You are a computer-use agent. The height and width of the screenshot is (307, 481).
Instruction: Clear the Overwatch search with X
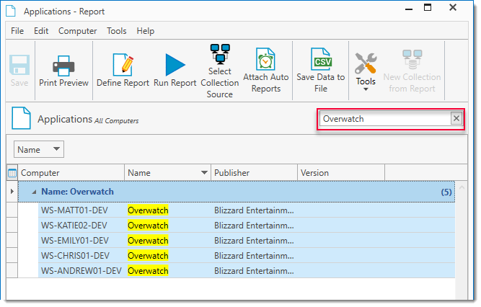456,118
